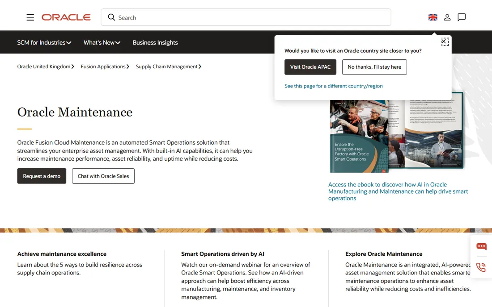Screen dimensions: 492x307
Task: Open See this page for a different country/region
Action: tap(334, 86)
